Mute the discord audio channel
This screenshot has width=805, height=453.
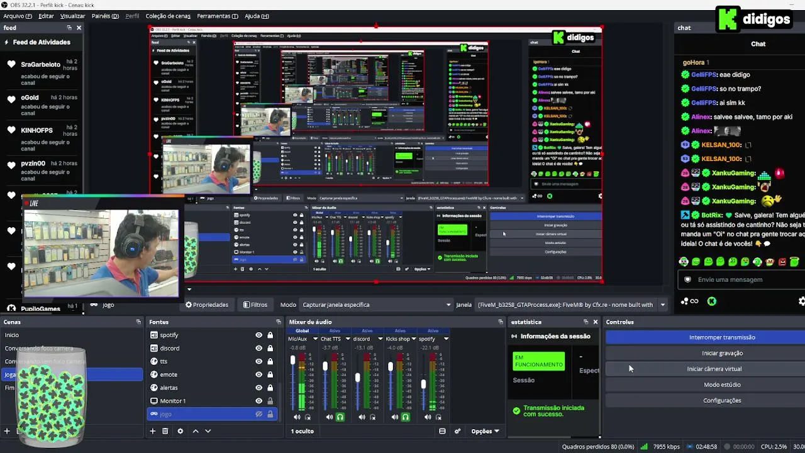(x=362, y=417)
